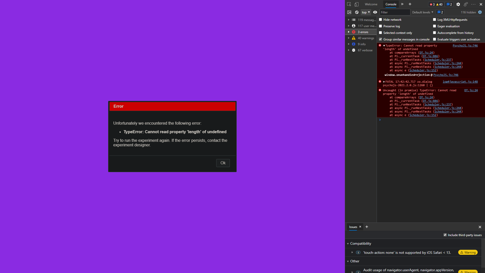Enable Hide network checkbox
Image resolution: width=485 pixels, height=273 pixels.
tap(380, 20)
